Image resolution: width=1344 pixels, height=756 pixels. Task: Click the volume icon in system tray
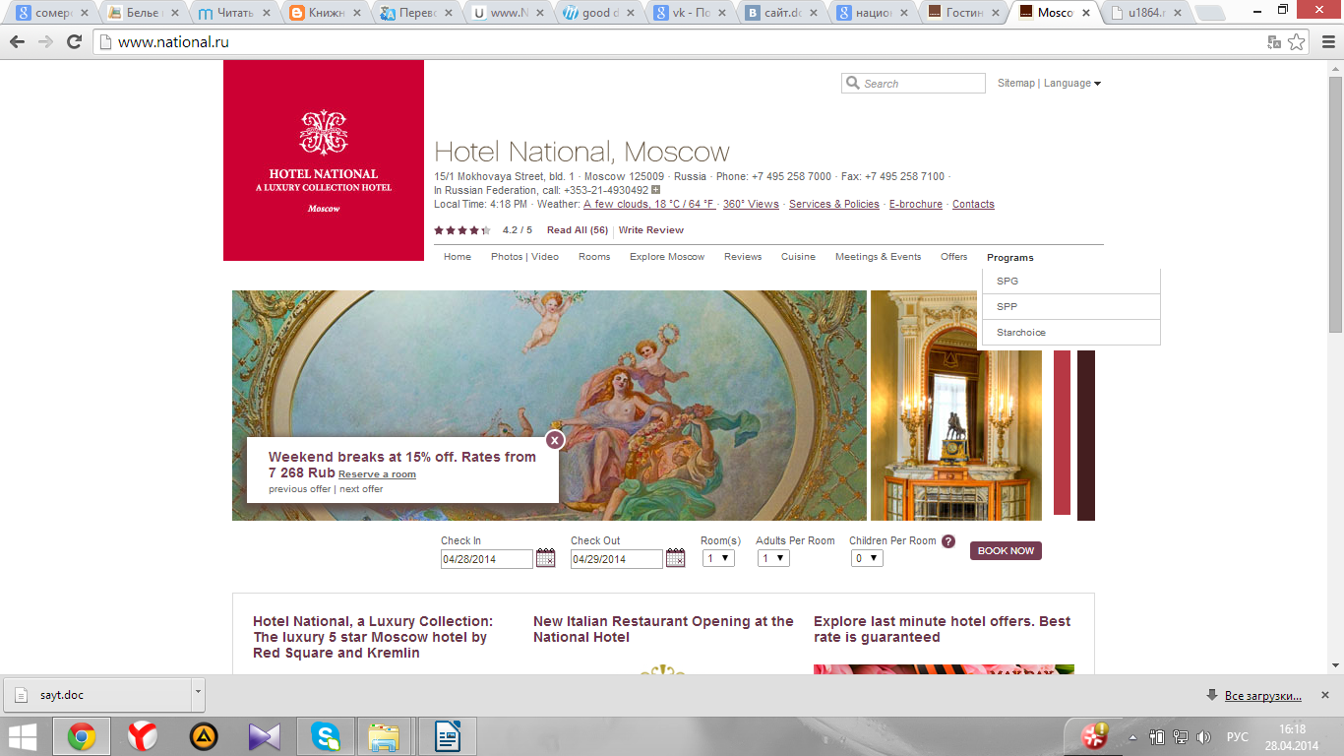point(1204,736)
